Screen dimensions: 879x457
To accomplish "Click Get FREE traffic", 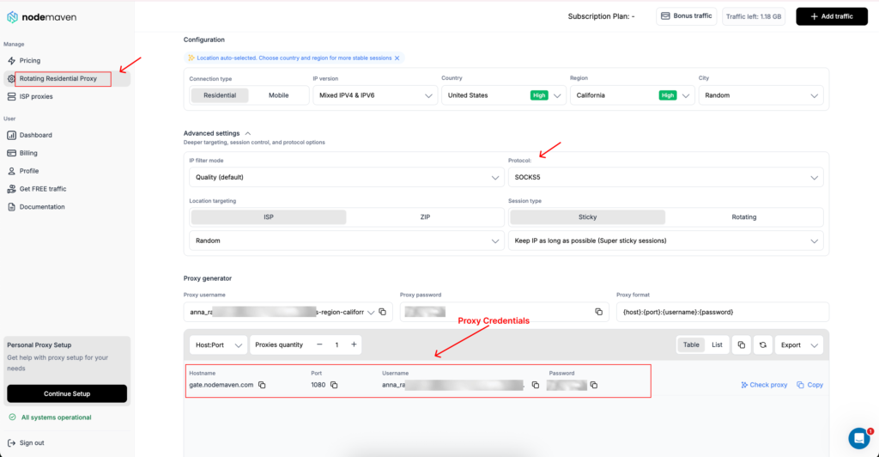I will click(43, 189).
